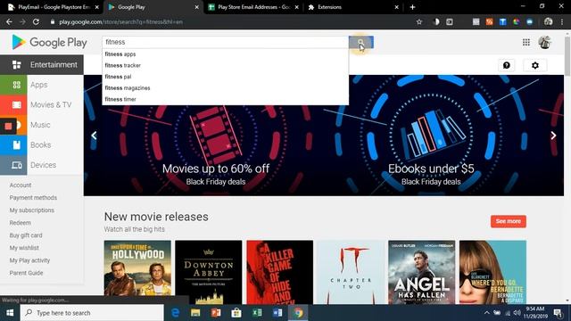Bookmark this page with star icon
Image resolution: width=571 pixels, height=321 pixels.
click(419, 21)
